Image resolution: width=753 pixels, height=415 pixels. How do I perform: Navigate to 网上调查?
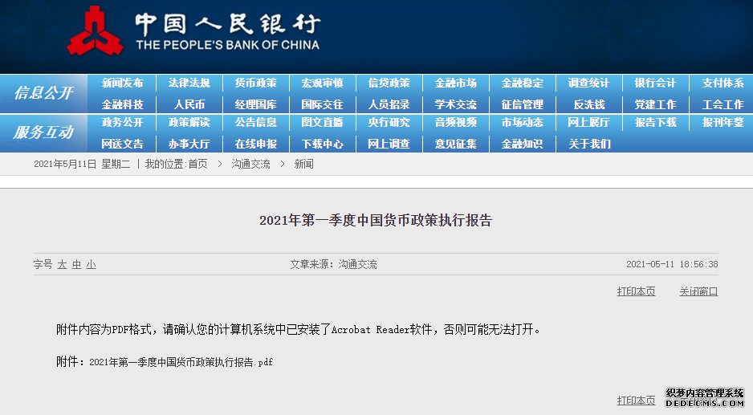[389, 144]
